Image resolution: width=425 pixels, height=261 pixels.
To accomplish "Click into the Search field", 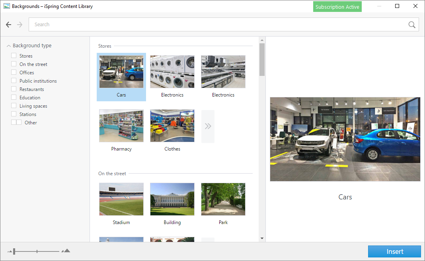I will 219,25.
